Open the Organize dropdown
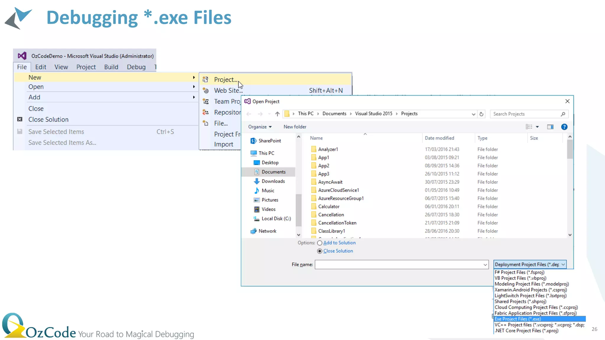Viewport: 605px width, 340px height. tap(260, 127)
